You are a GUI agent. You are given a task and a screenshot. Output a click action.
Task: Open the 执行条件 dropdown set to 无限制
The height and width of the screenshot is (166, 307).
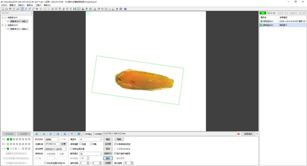(52, 139)
